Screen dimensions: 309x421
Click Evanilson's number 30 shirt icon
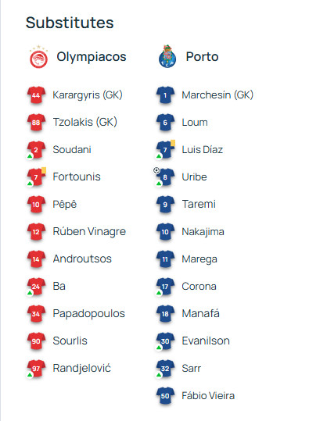point(165,341)
